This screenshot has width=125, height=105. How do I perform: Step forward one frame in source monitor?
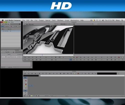coord(36,57)
